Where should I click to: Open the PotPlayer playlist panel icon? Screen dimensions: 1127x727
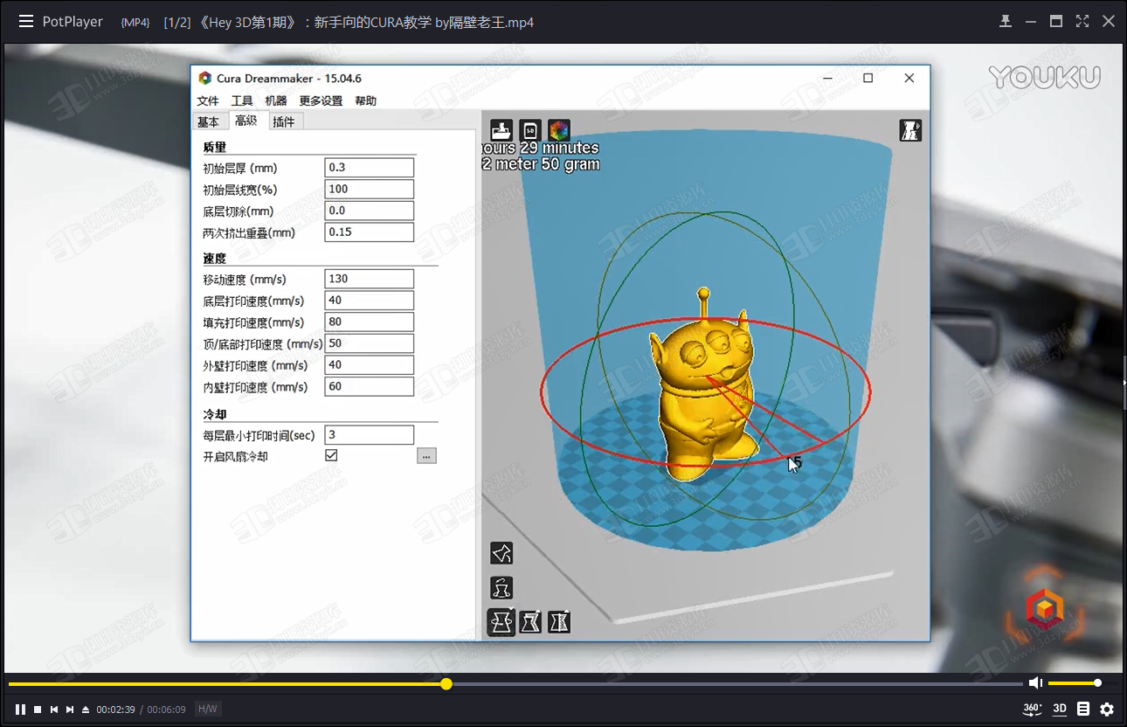(1083, 709)
